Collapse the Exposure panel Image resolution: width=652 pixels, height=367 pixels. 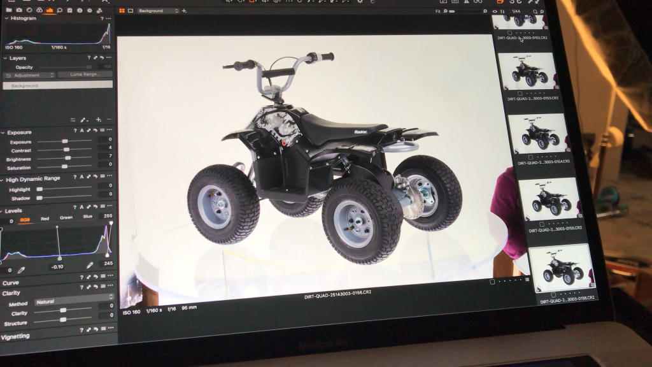(3, 132)
